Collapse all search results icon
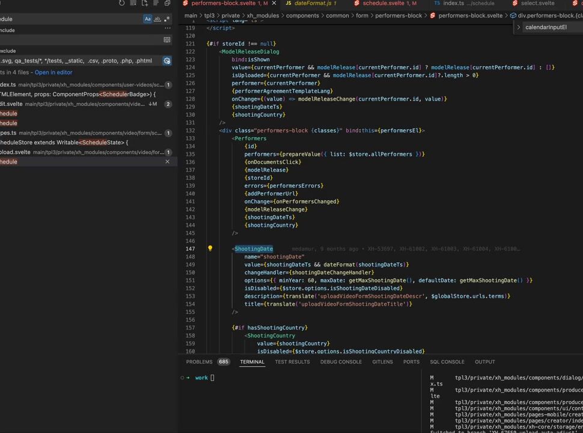The image size is (583, 433). (167, 3)
